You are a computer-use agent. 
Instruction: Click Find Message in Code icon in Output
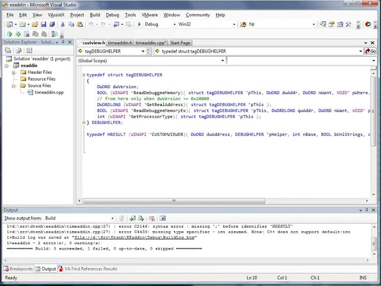(121, 218)
